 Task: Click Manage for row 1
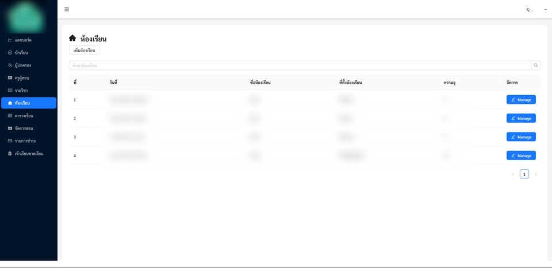521,100
